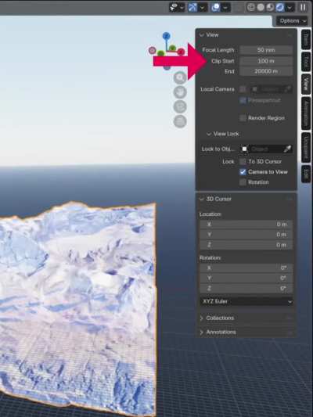Click the pause render preview icon
The height and width of the screenshot is (417, 313).
[303, 7]
